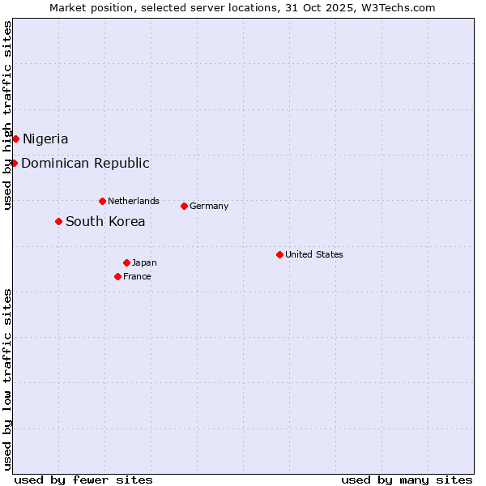Click the red marker for Nigeria
The image size is (486, 486).
[15, 139]
